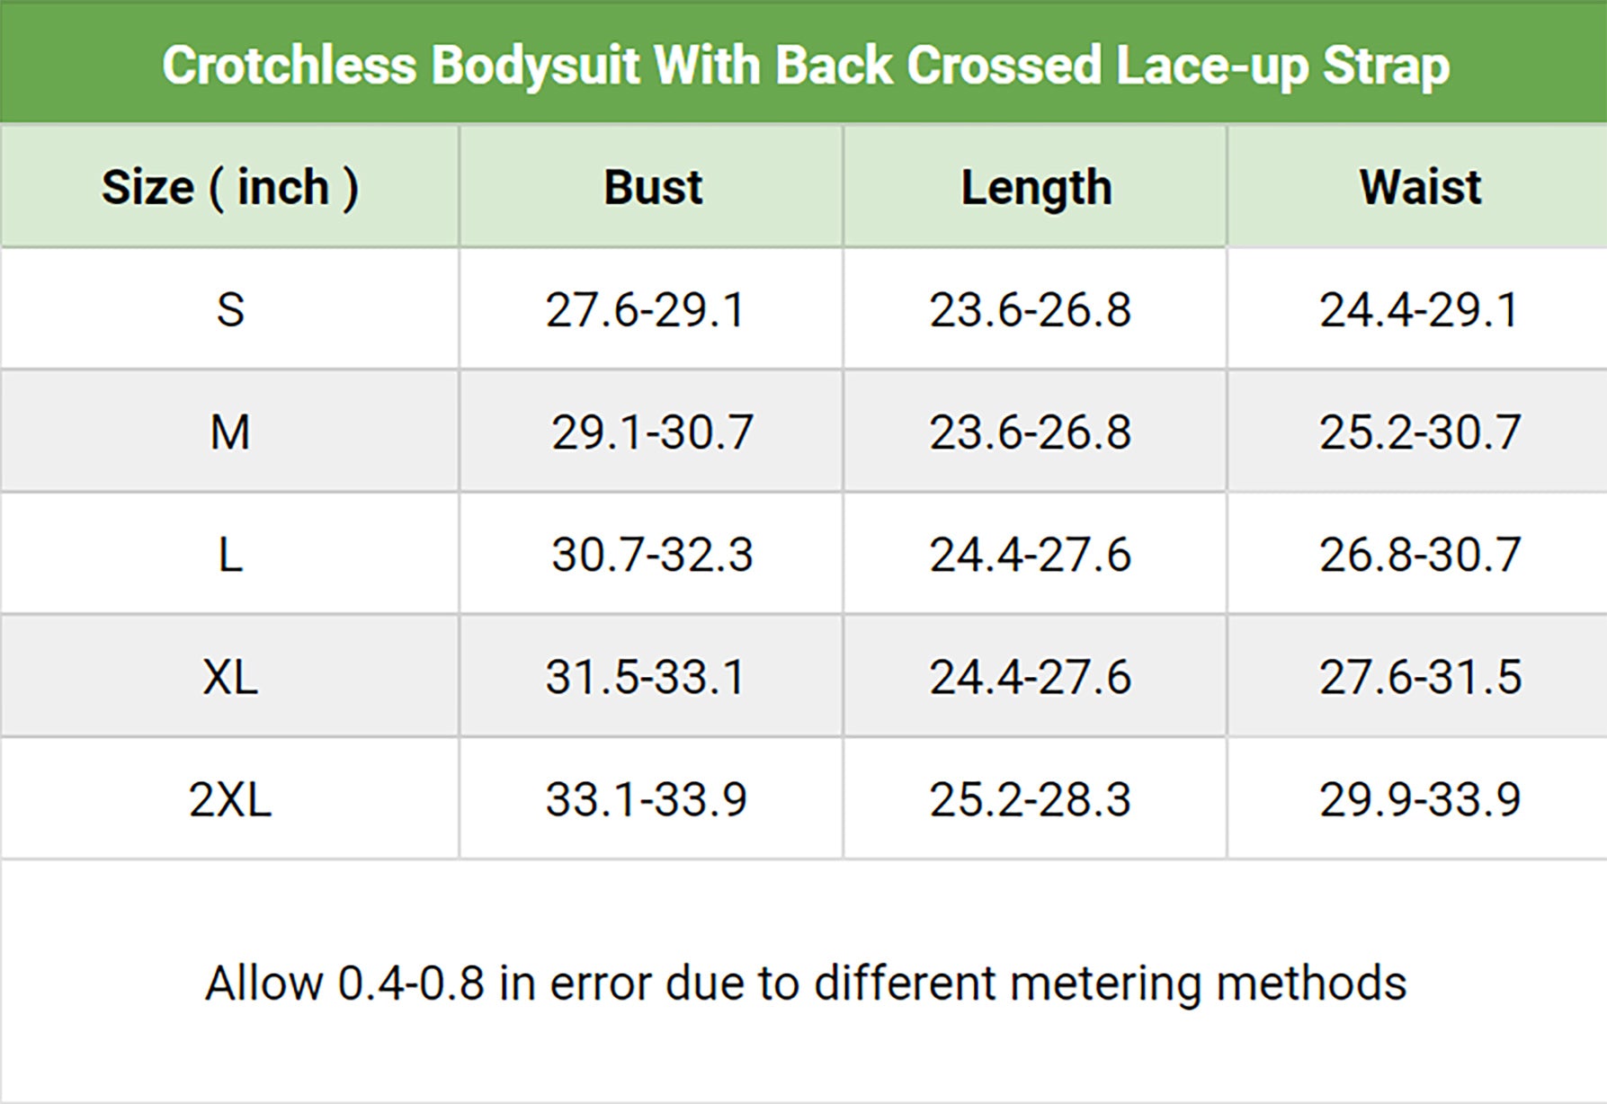1607x1104 pixels.
Task: Select the 2XL size label cell
Action: coord(230,799)
